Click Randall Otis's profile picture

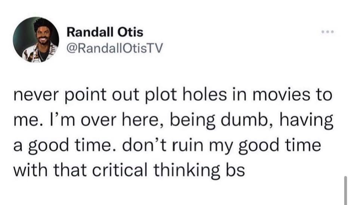click(36, 40)
